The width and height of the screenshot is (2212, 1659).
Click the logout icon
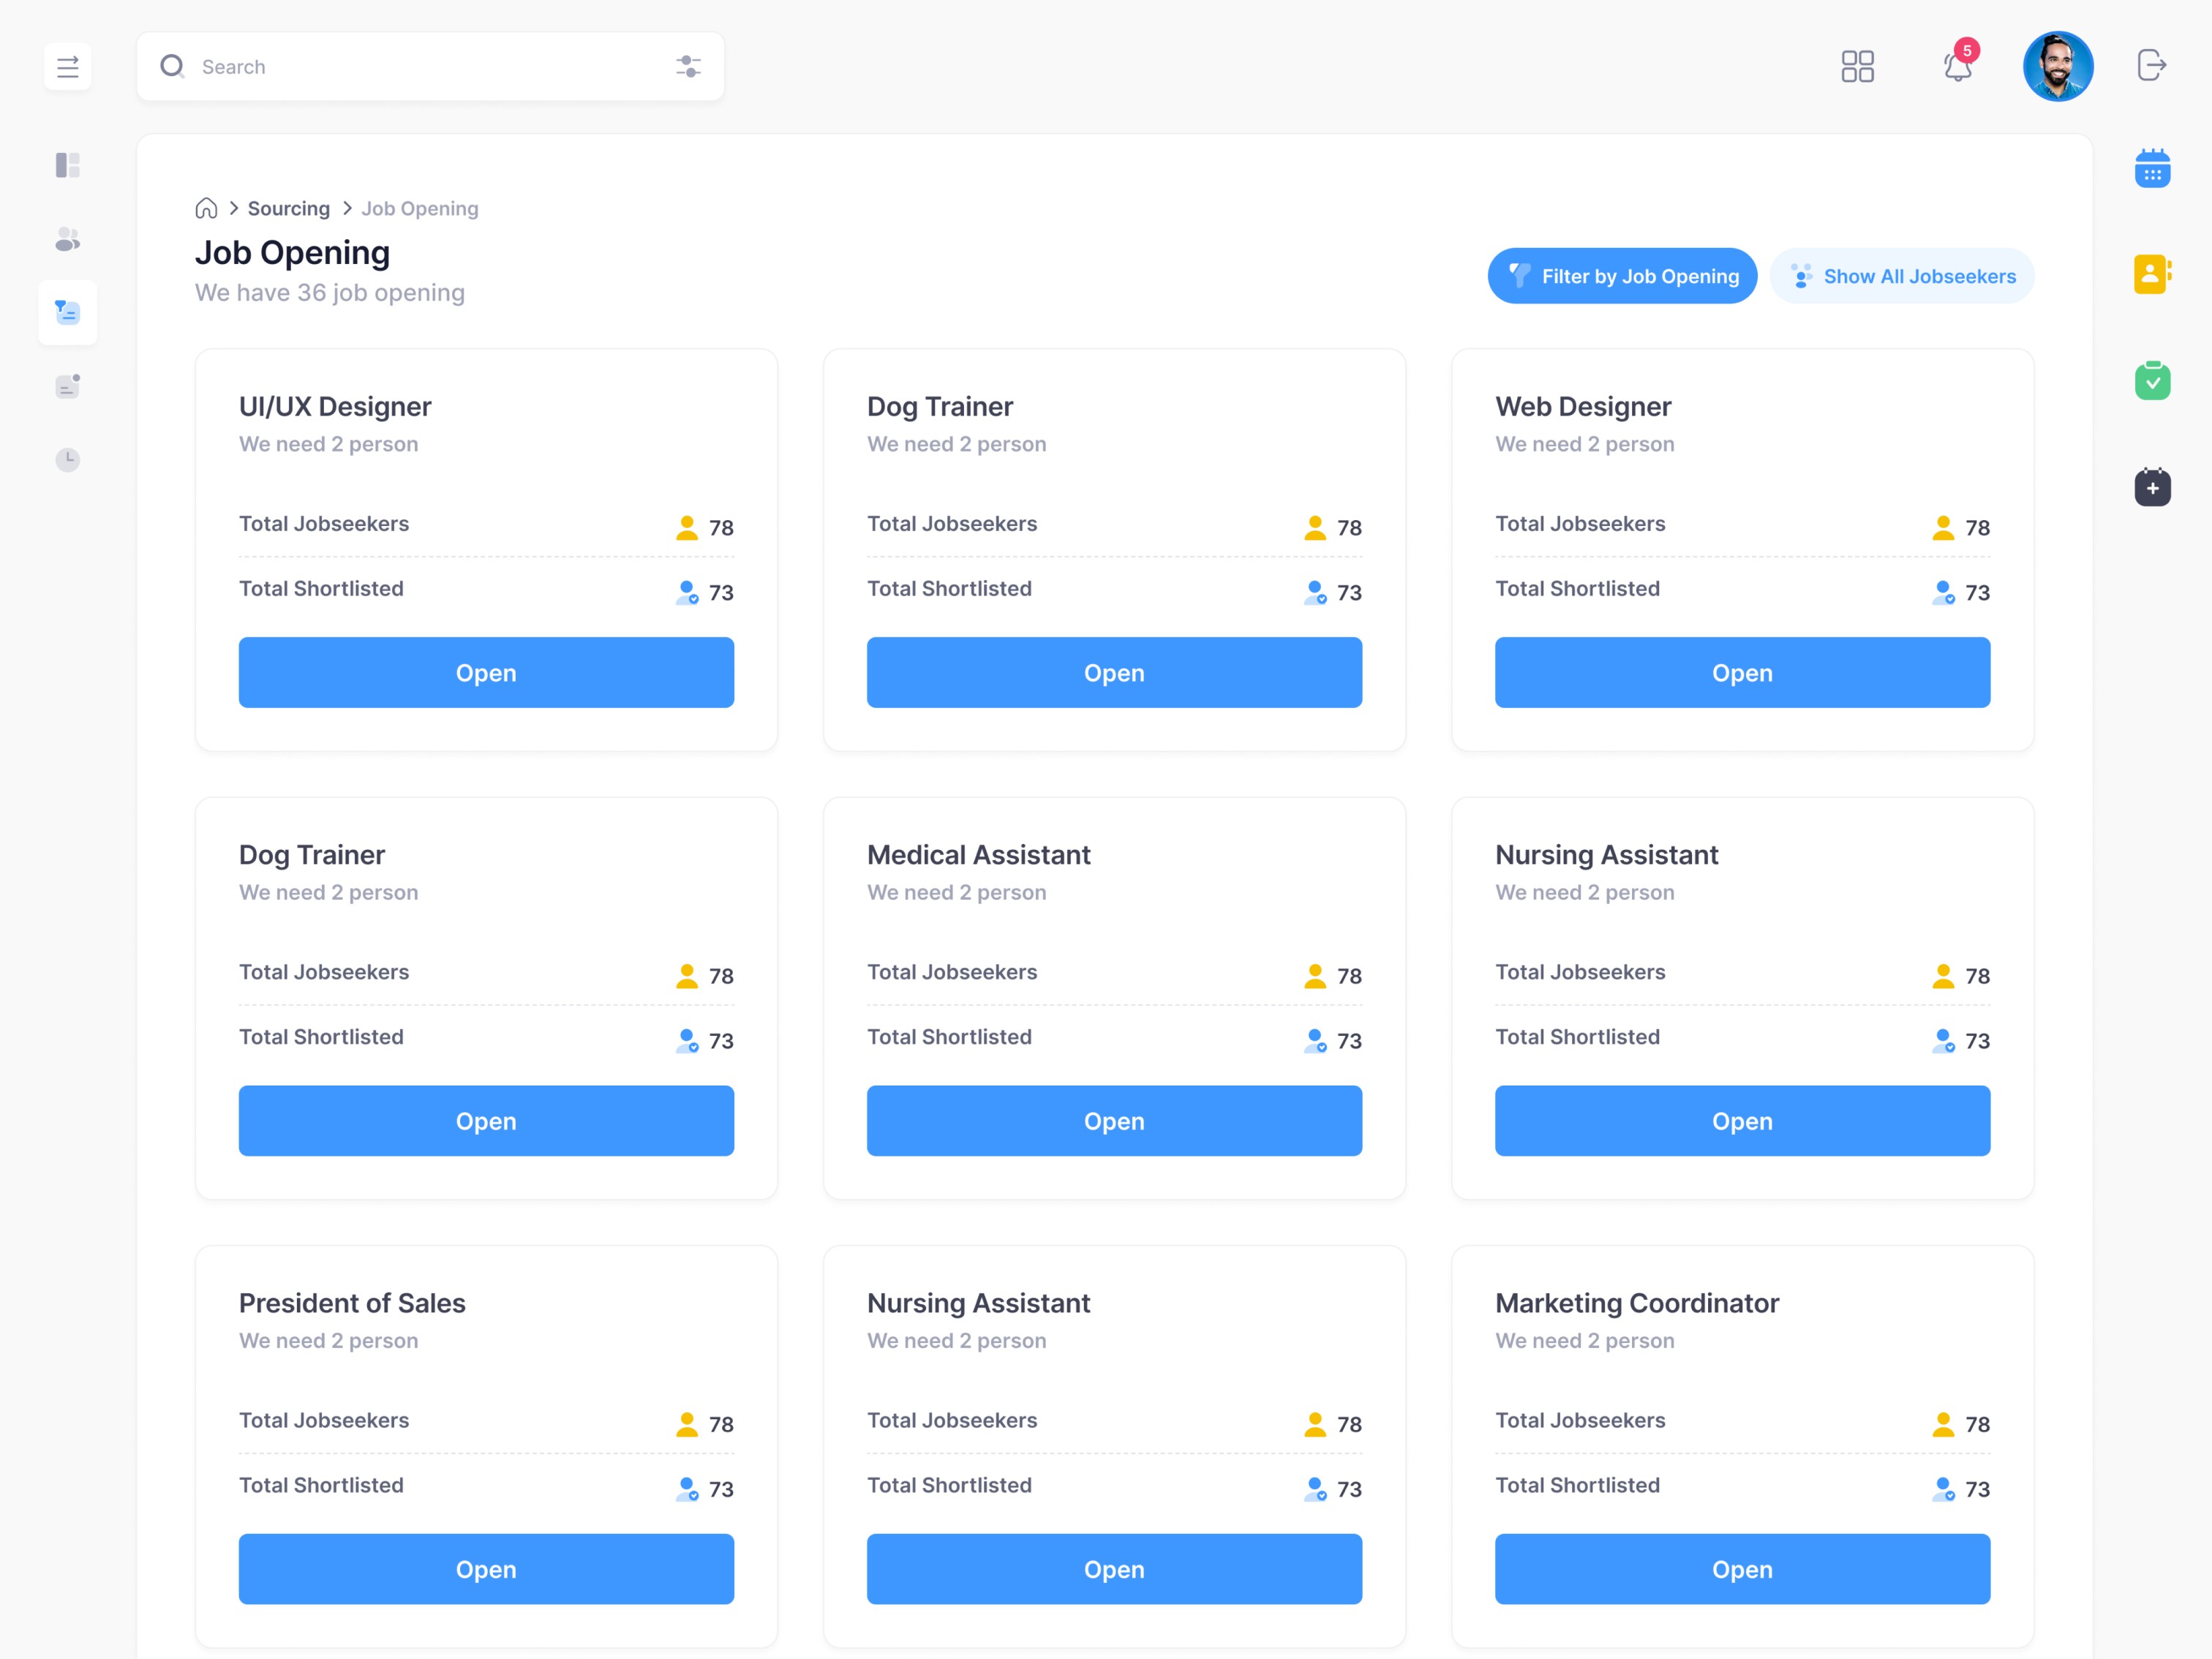point(2151,66)
